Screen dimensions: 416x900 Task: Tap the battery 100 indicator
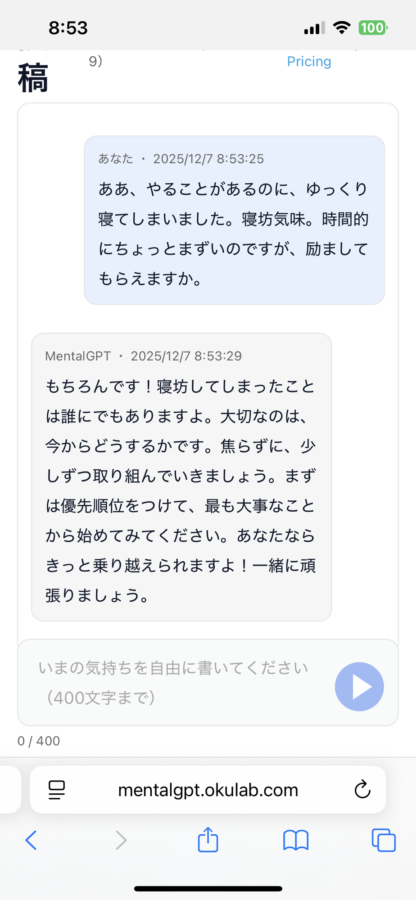(372, 28)
